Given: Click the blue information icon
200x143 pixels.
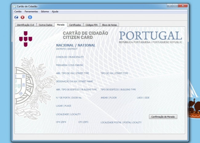Looking at the screenshot, I should coord(30,17).
